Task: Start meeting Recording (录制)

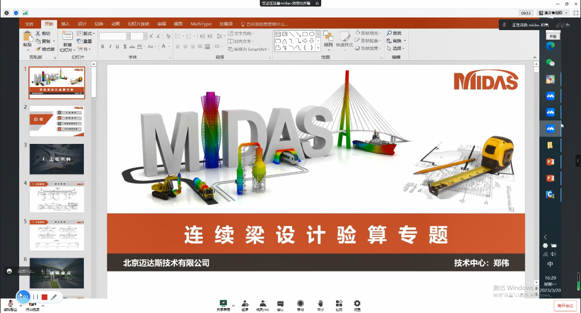Action: click(x=300, y=305)
